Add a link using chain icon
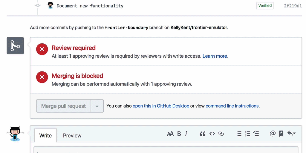Screen dimensions: 306x153 coord(221,134)
